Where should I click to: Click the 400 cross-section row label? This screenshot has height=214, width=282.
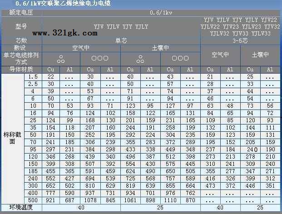[33, 193]
